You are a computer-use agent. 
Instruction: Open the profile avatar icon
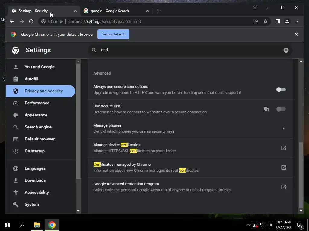(x=287, y=21)
